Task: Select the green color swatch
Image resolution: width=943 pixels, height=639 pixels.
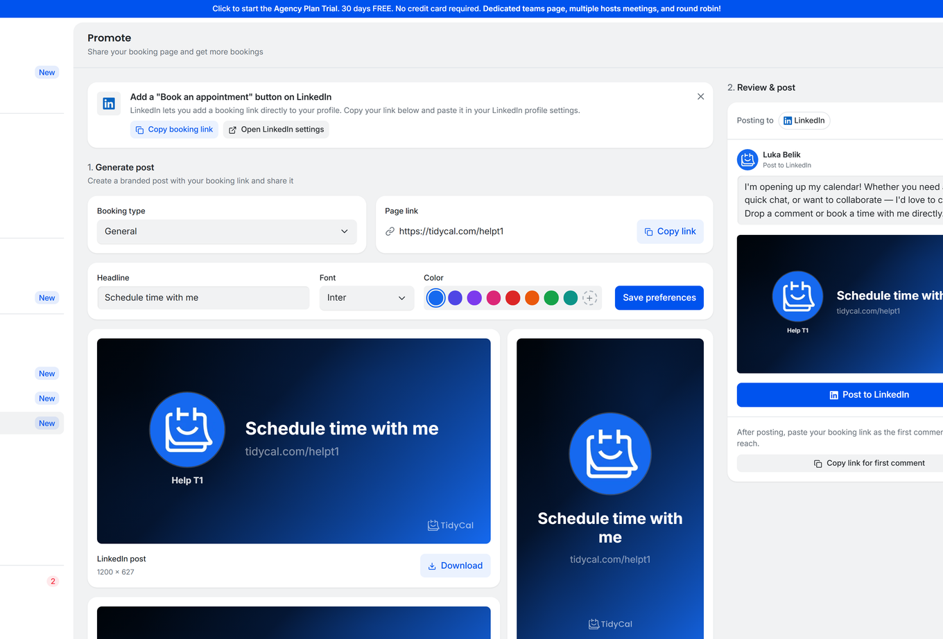Action: [x=551, y=298]
